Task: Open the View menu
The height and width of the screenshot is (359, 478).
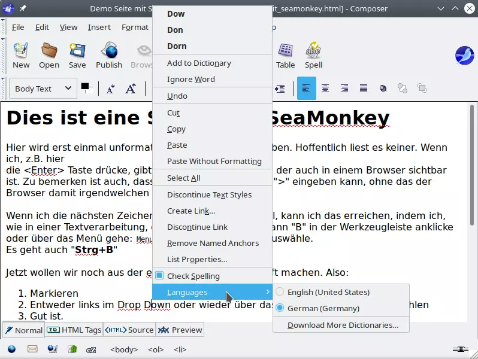Action: coord(69,27)
